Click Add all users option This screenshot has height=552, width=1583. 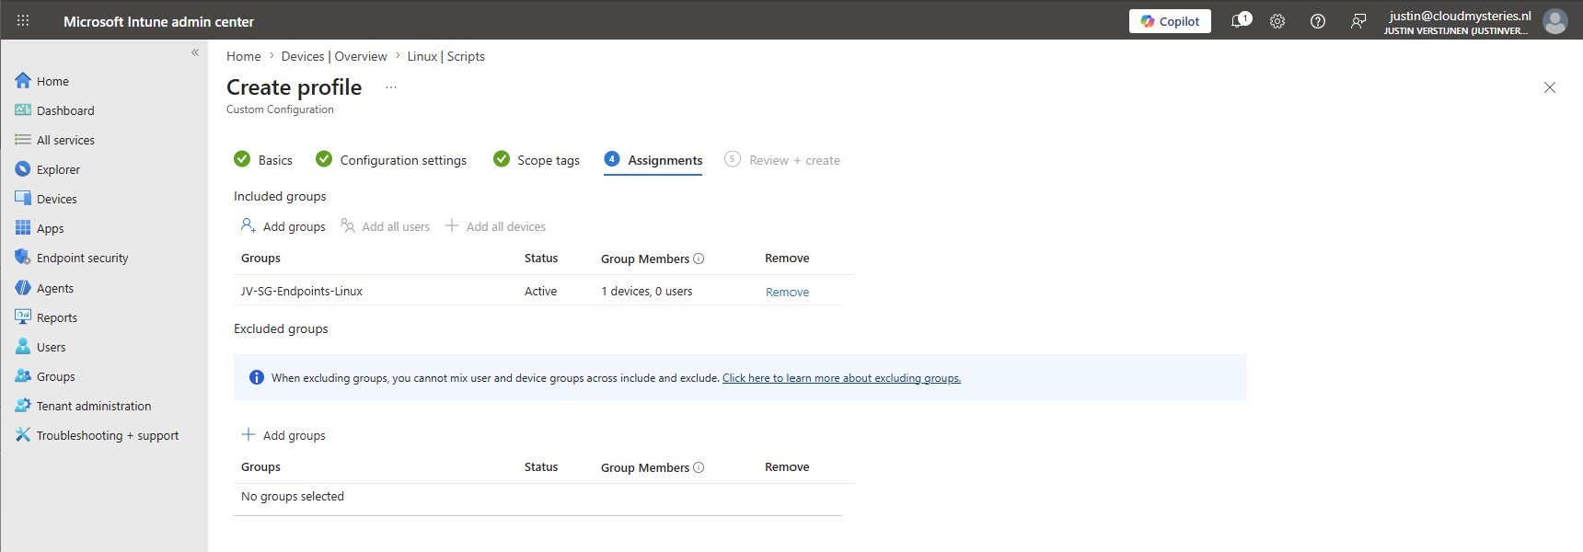[x=386, y=226]
